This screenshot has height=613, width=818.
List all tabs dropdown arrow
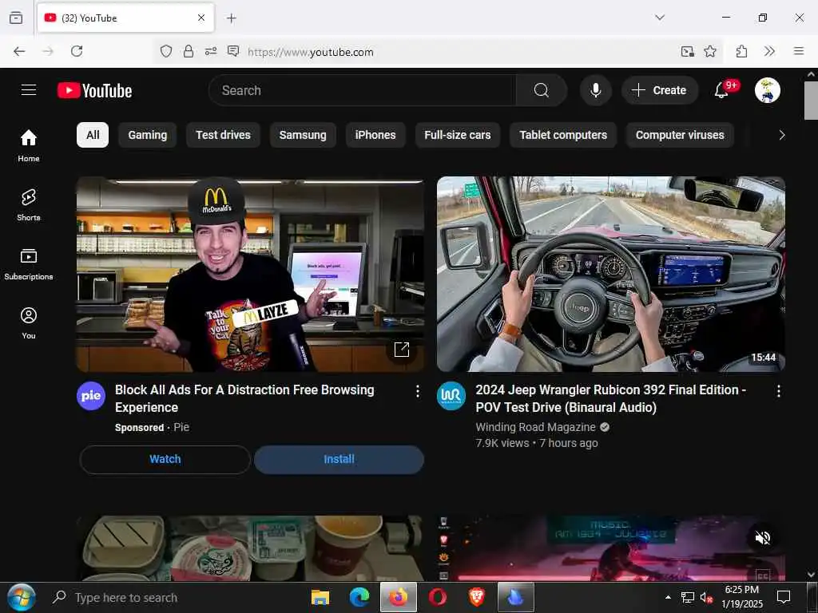[x=660, y=18]
